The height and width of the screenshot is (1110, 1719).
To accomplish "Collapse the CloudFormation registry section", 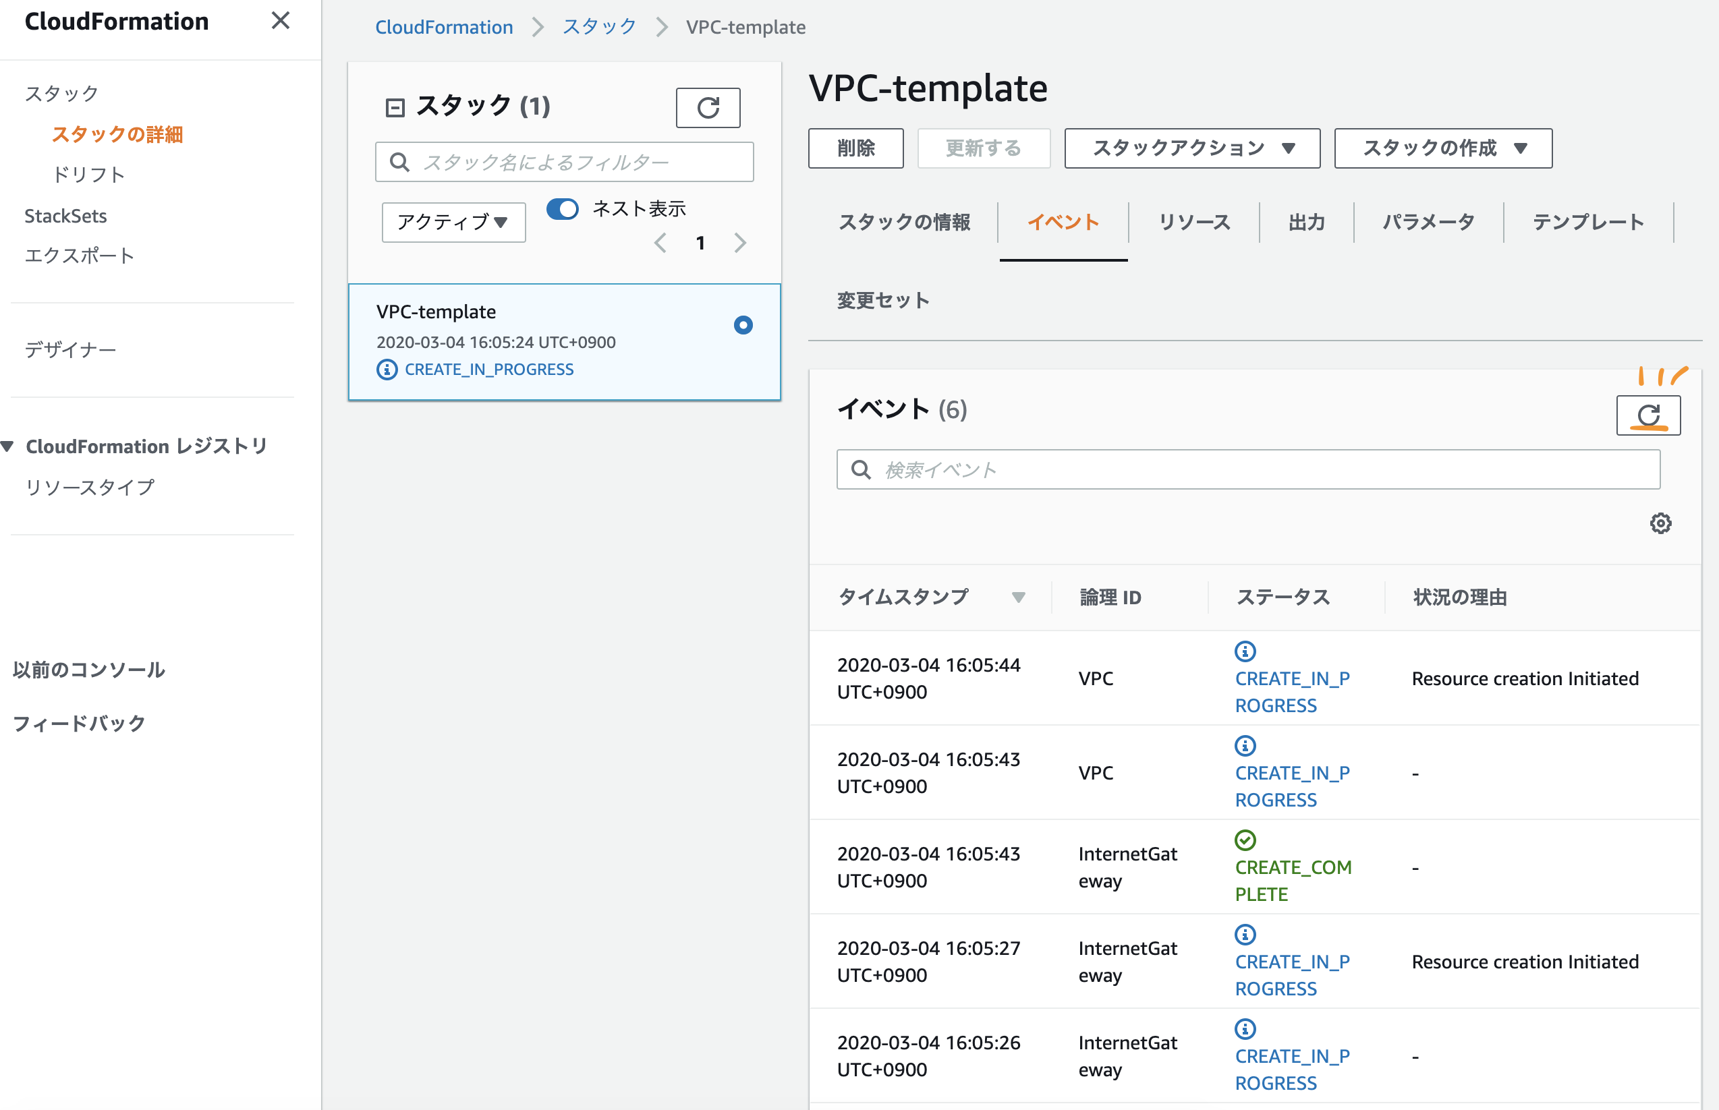I will [8, 447].
